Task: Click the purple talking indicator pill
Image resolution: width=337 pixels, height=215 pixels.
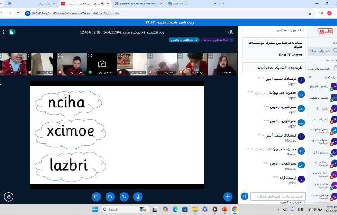Action: coord(217,40)
